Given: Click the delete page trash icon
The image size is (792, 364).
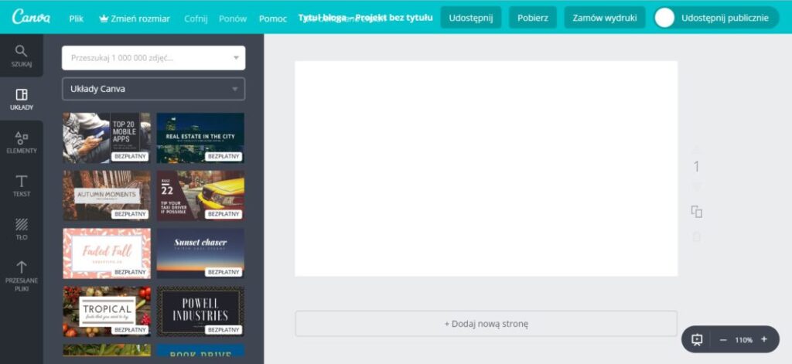Looking at the screenshot, I should 697,236.
